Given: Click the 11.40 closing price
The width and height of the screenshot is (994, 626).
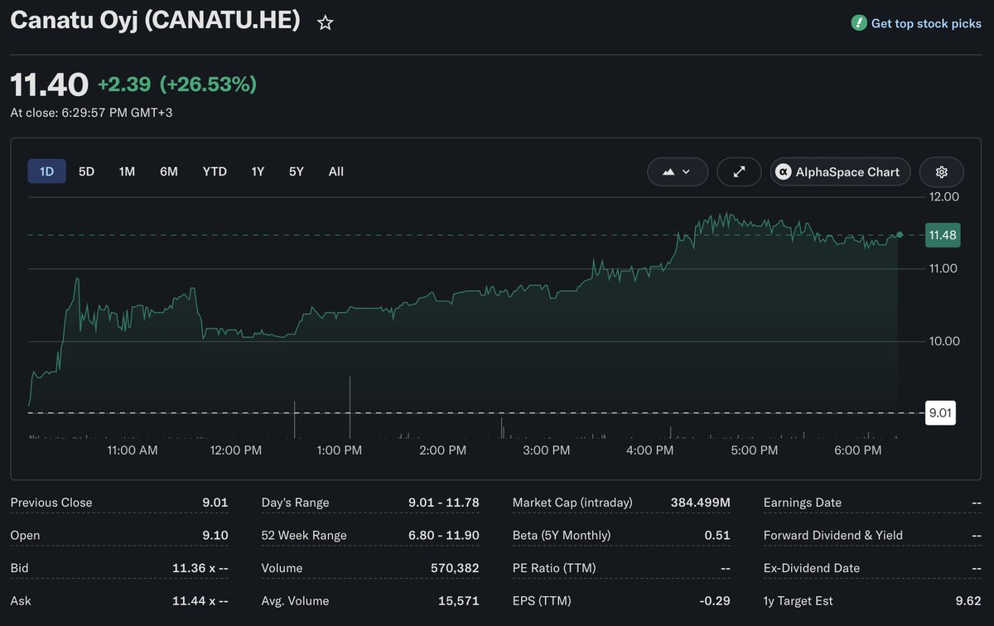Looking at the screenshot, I should [x=49, y=84].
